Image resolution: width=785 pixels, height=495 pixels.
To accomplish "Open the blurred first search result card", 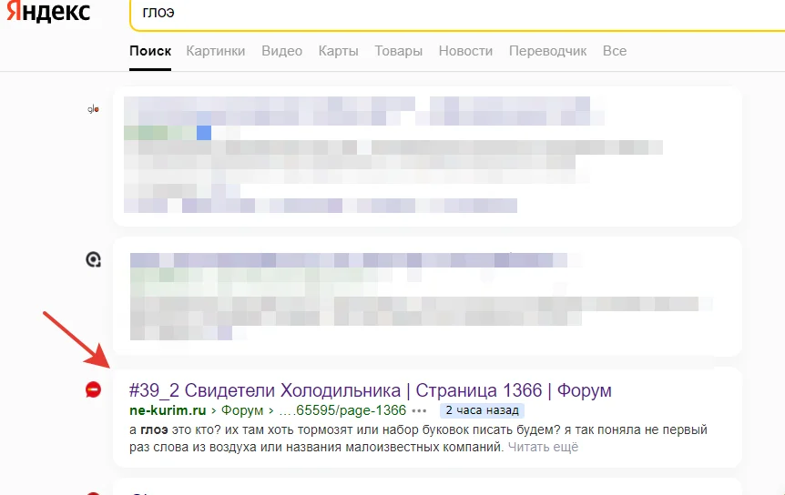I will coord(427,156).
